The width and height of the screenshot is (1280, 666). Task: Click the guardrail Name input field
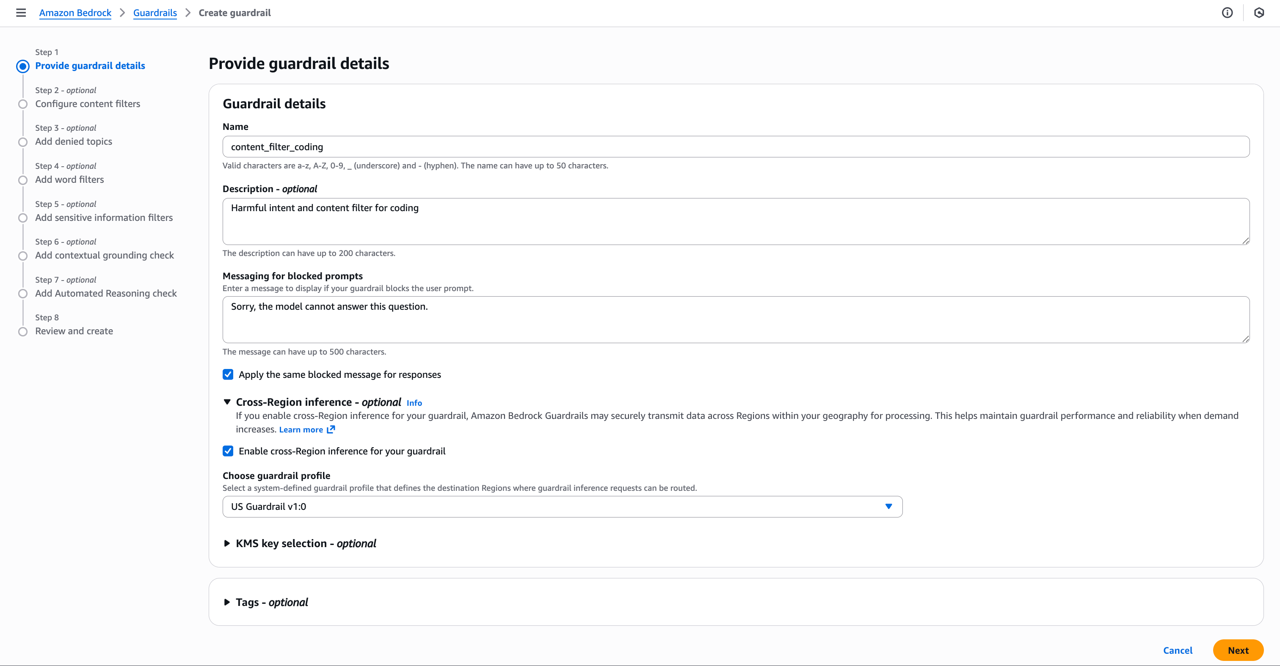pyautogui.click(x=735, y=147)
